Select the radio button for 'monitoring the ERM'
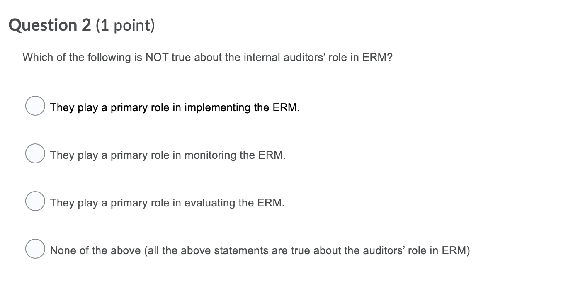This screenshot has height=296, width=578. (35, 153)
